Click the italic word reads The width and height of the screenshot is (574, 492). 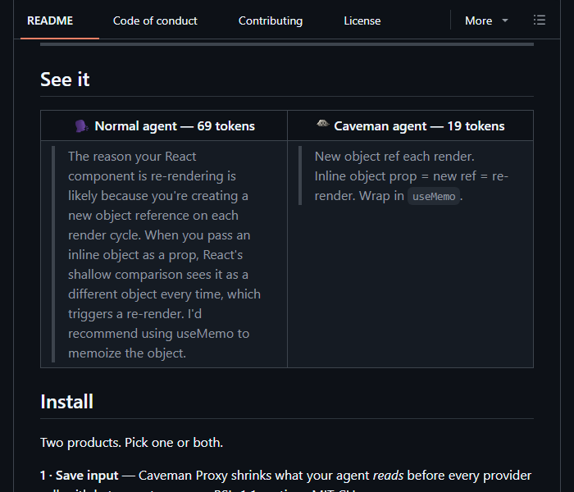[388, 475]
